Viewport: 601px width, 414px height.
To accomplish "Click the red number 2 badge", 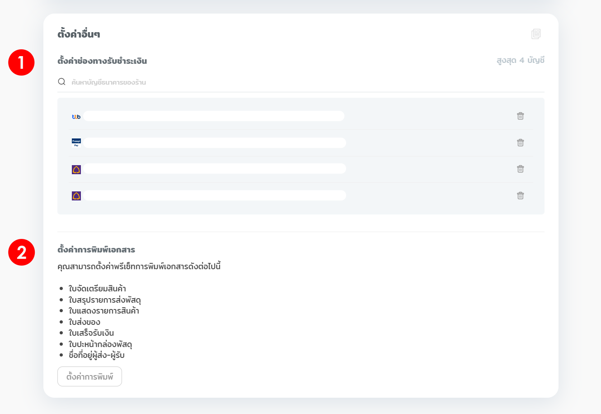I will click(x=21, y=252).
